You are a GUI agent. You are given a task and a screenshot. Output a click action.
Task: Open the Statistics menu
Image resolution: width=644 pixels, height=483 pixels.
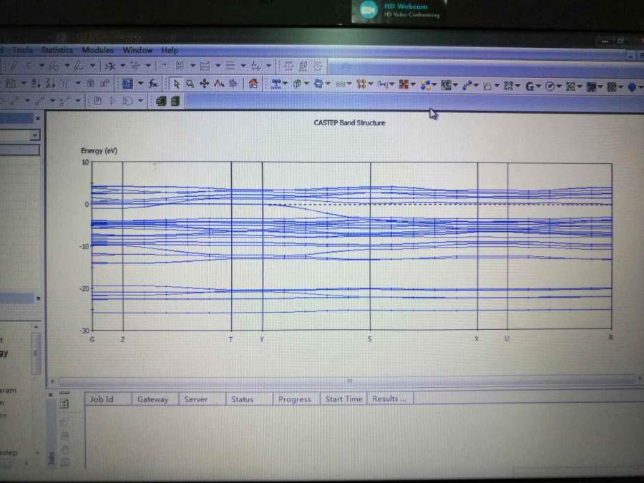(x=57, y=49)
